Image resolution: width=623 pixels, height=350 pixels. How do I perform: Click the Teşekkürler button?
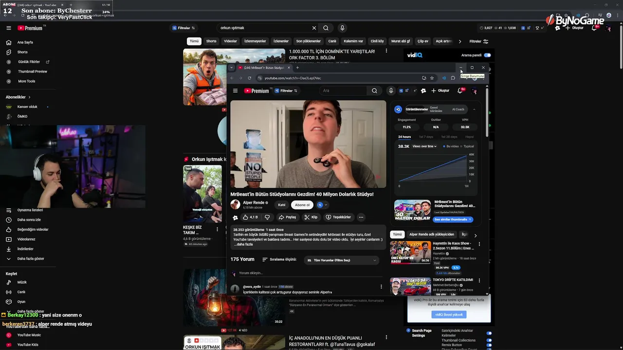338,217
